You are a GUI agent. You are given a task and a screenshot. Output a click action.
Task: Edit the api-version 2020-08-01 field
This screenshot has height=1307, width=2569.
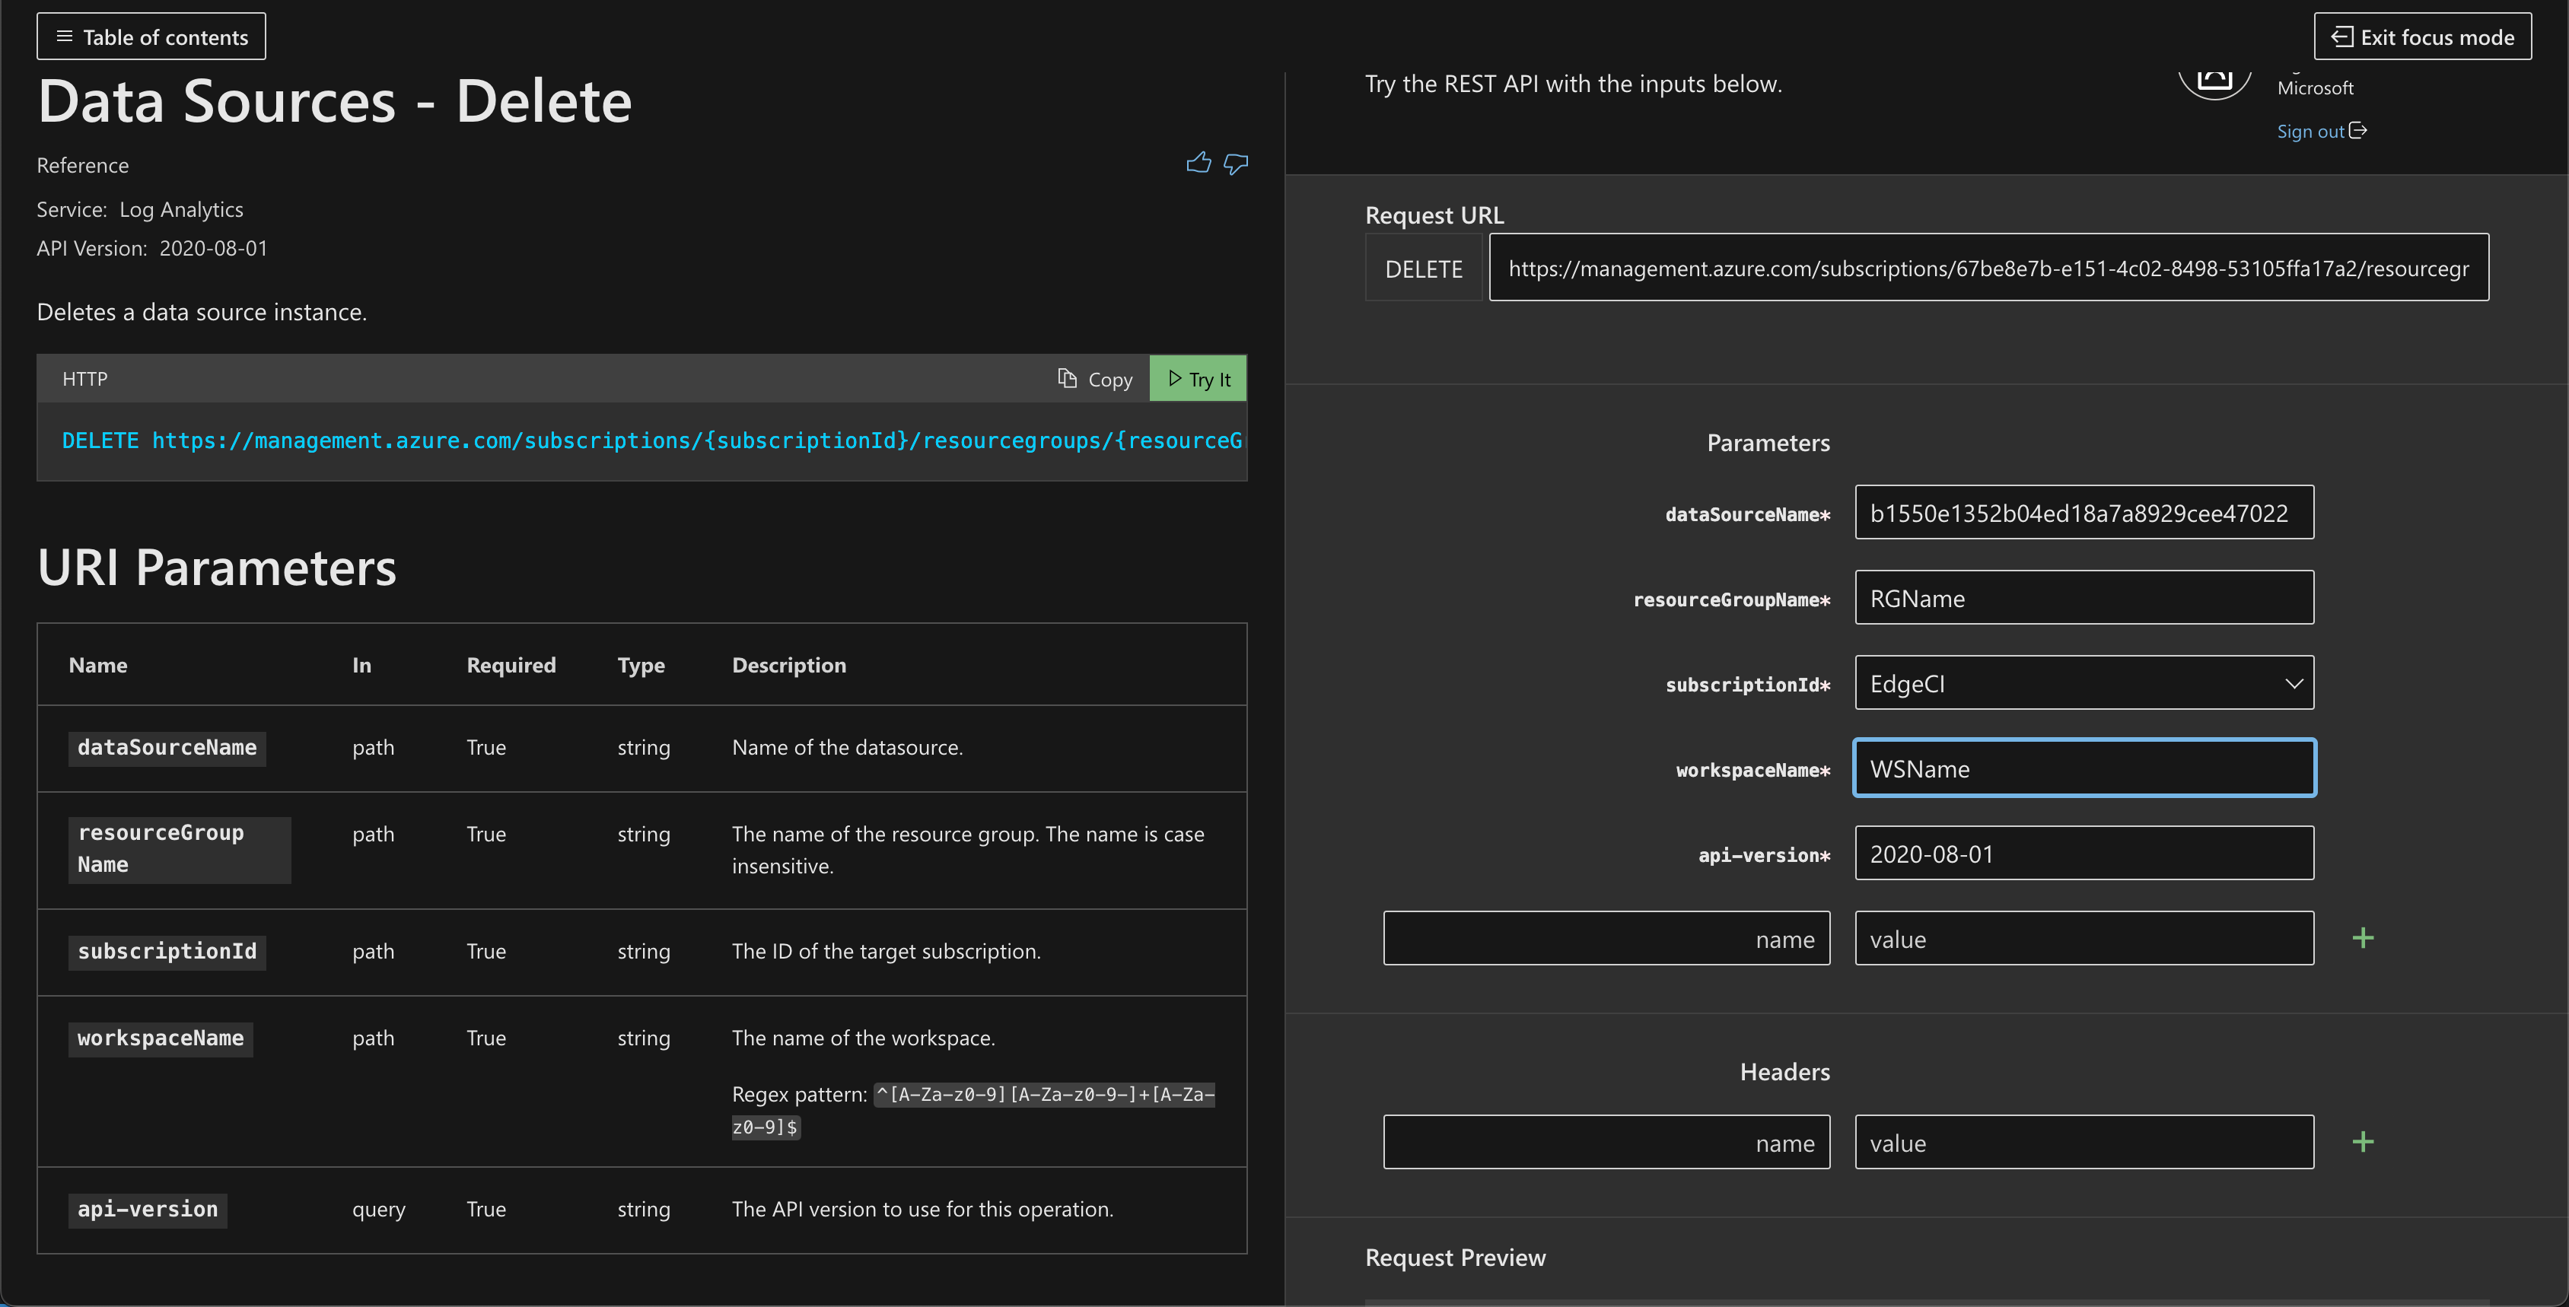(x=2084, y=854)
